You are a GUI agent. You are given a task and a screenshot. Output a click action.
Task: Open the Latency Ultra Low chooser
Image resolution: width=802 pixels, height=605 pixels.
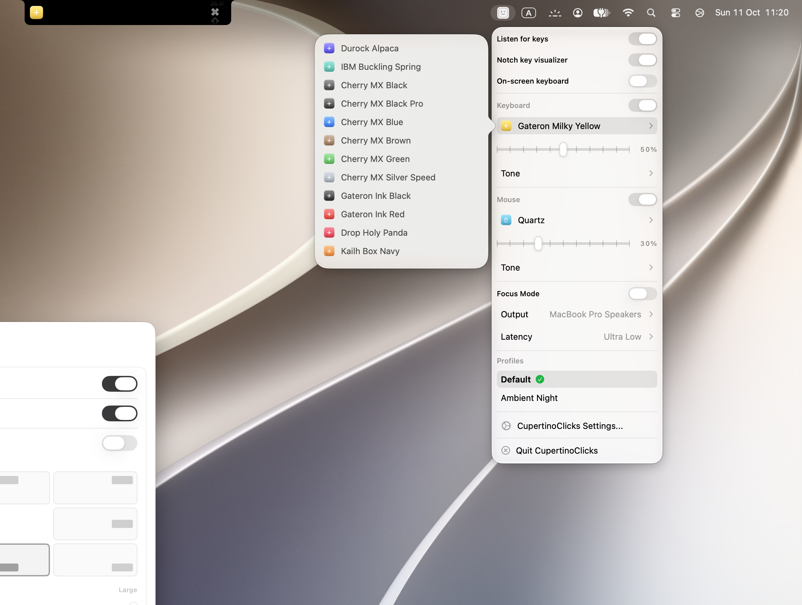[x=577, y=337]
